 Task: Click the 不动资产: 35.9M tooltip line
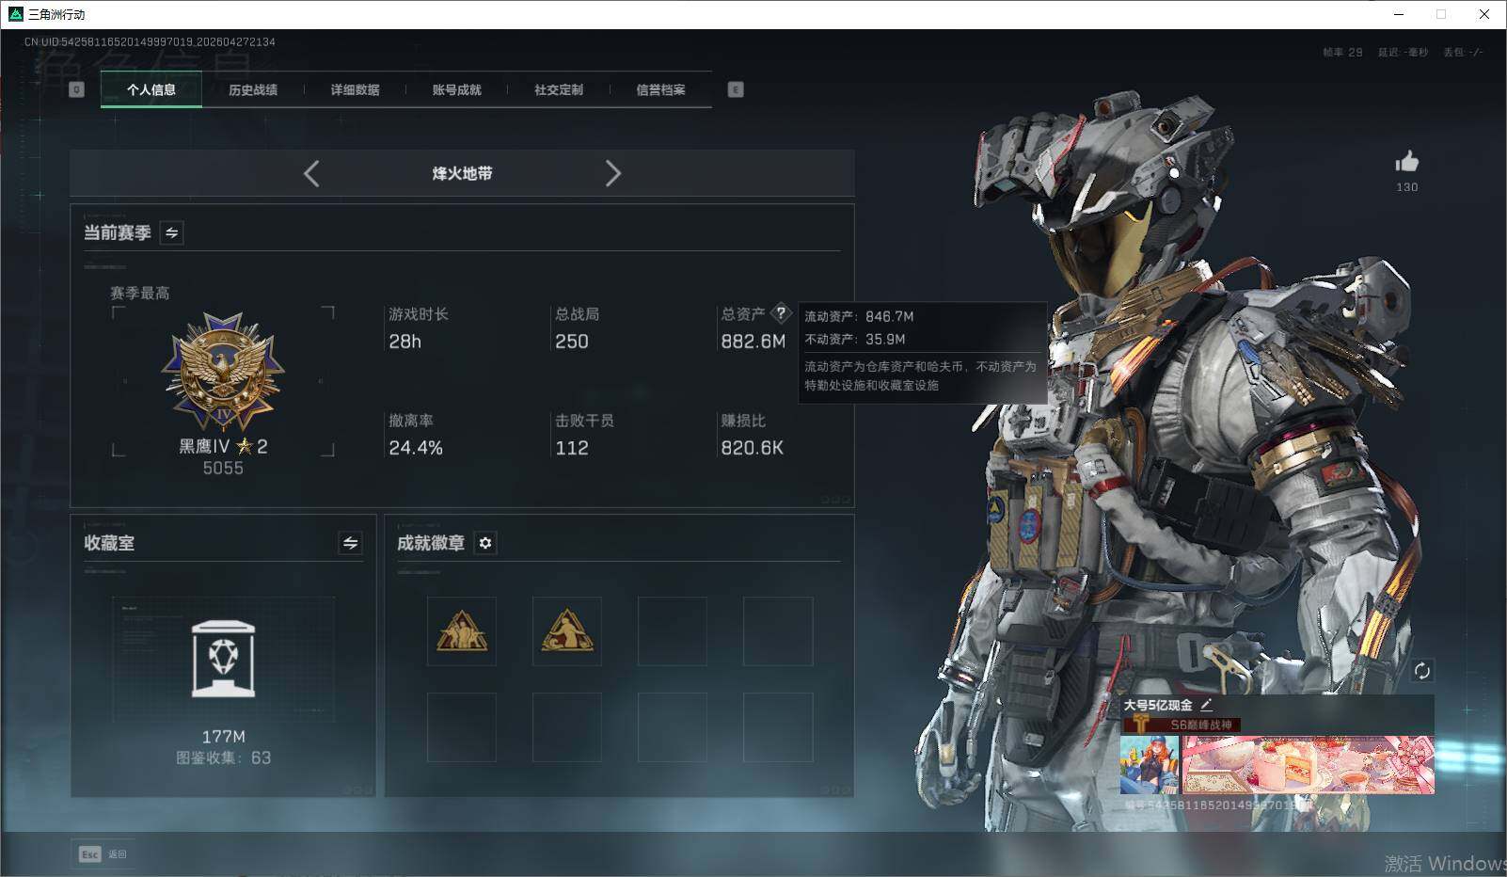click(x=855, y=339)
